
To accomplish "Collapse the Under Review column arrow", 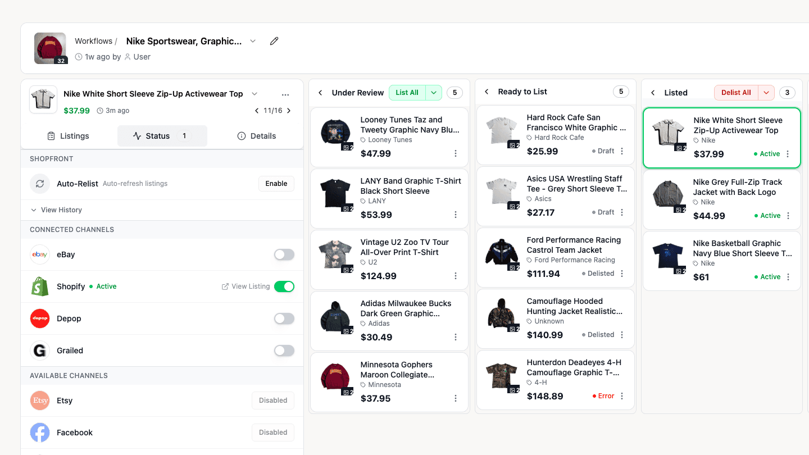I will click(320, 93).
